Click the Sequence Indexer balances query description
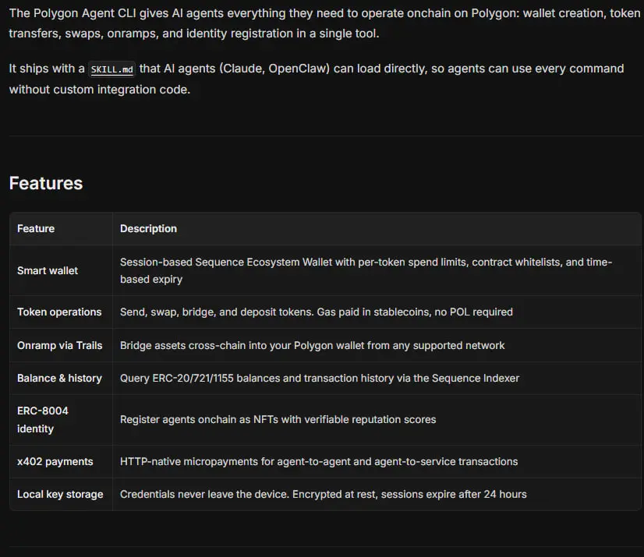Screen dimensions: 644x557 (x=319, y=378)
